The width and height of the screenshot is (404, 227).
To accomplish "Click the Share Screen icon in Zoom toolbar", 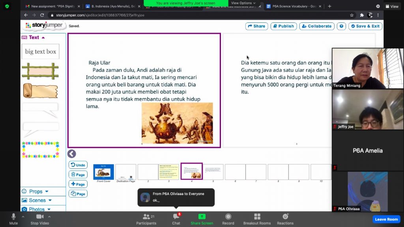I will pyautogui.click(x=202, y=217).
